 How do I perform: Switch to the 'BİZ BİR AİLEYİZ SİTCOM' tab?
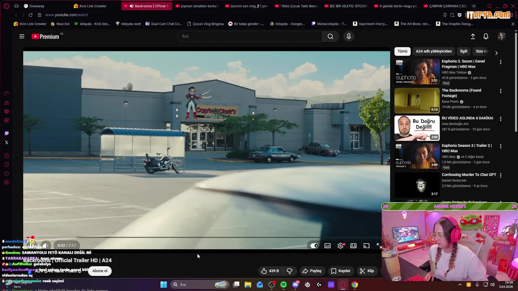click(x=346, y=6)
